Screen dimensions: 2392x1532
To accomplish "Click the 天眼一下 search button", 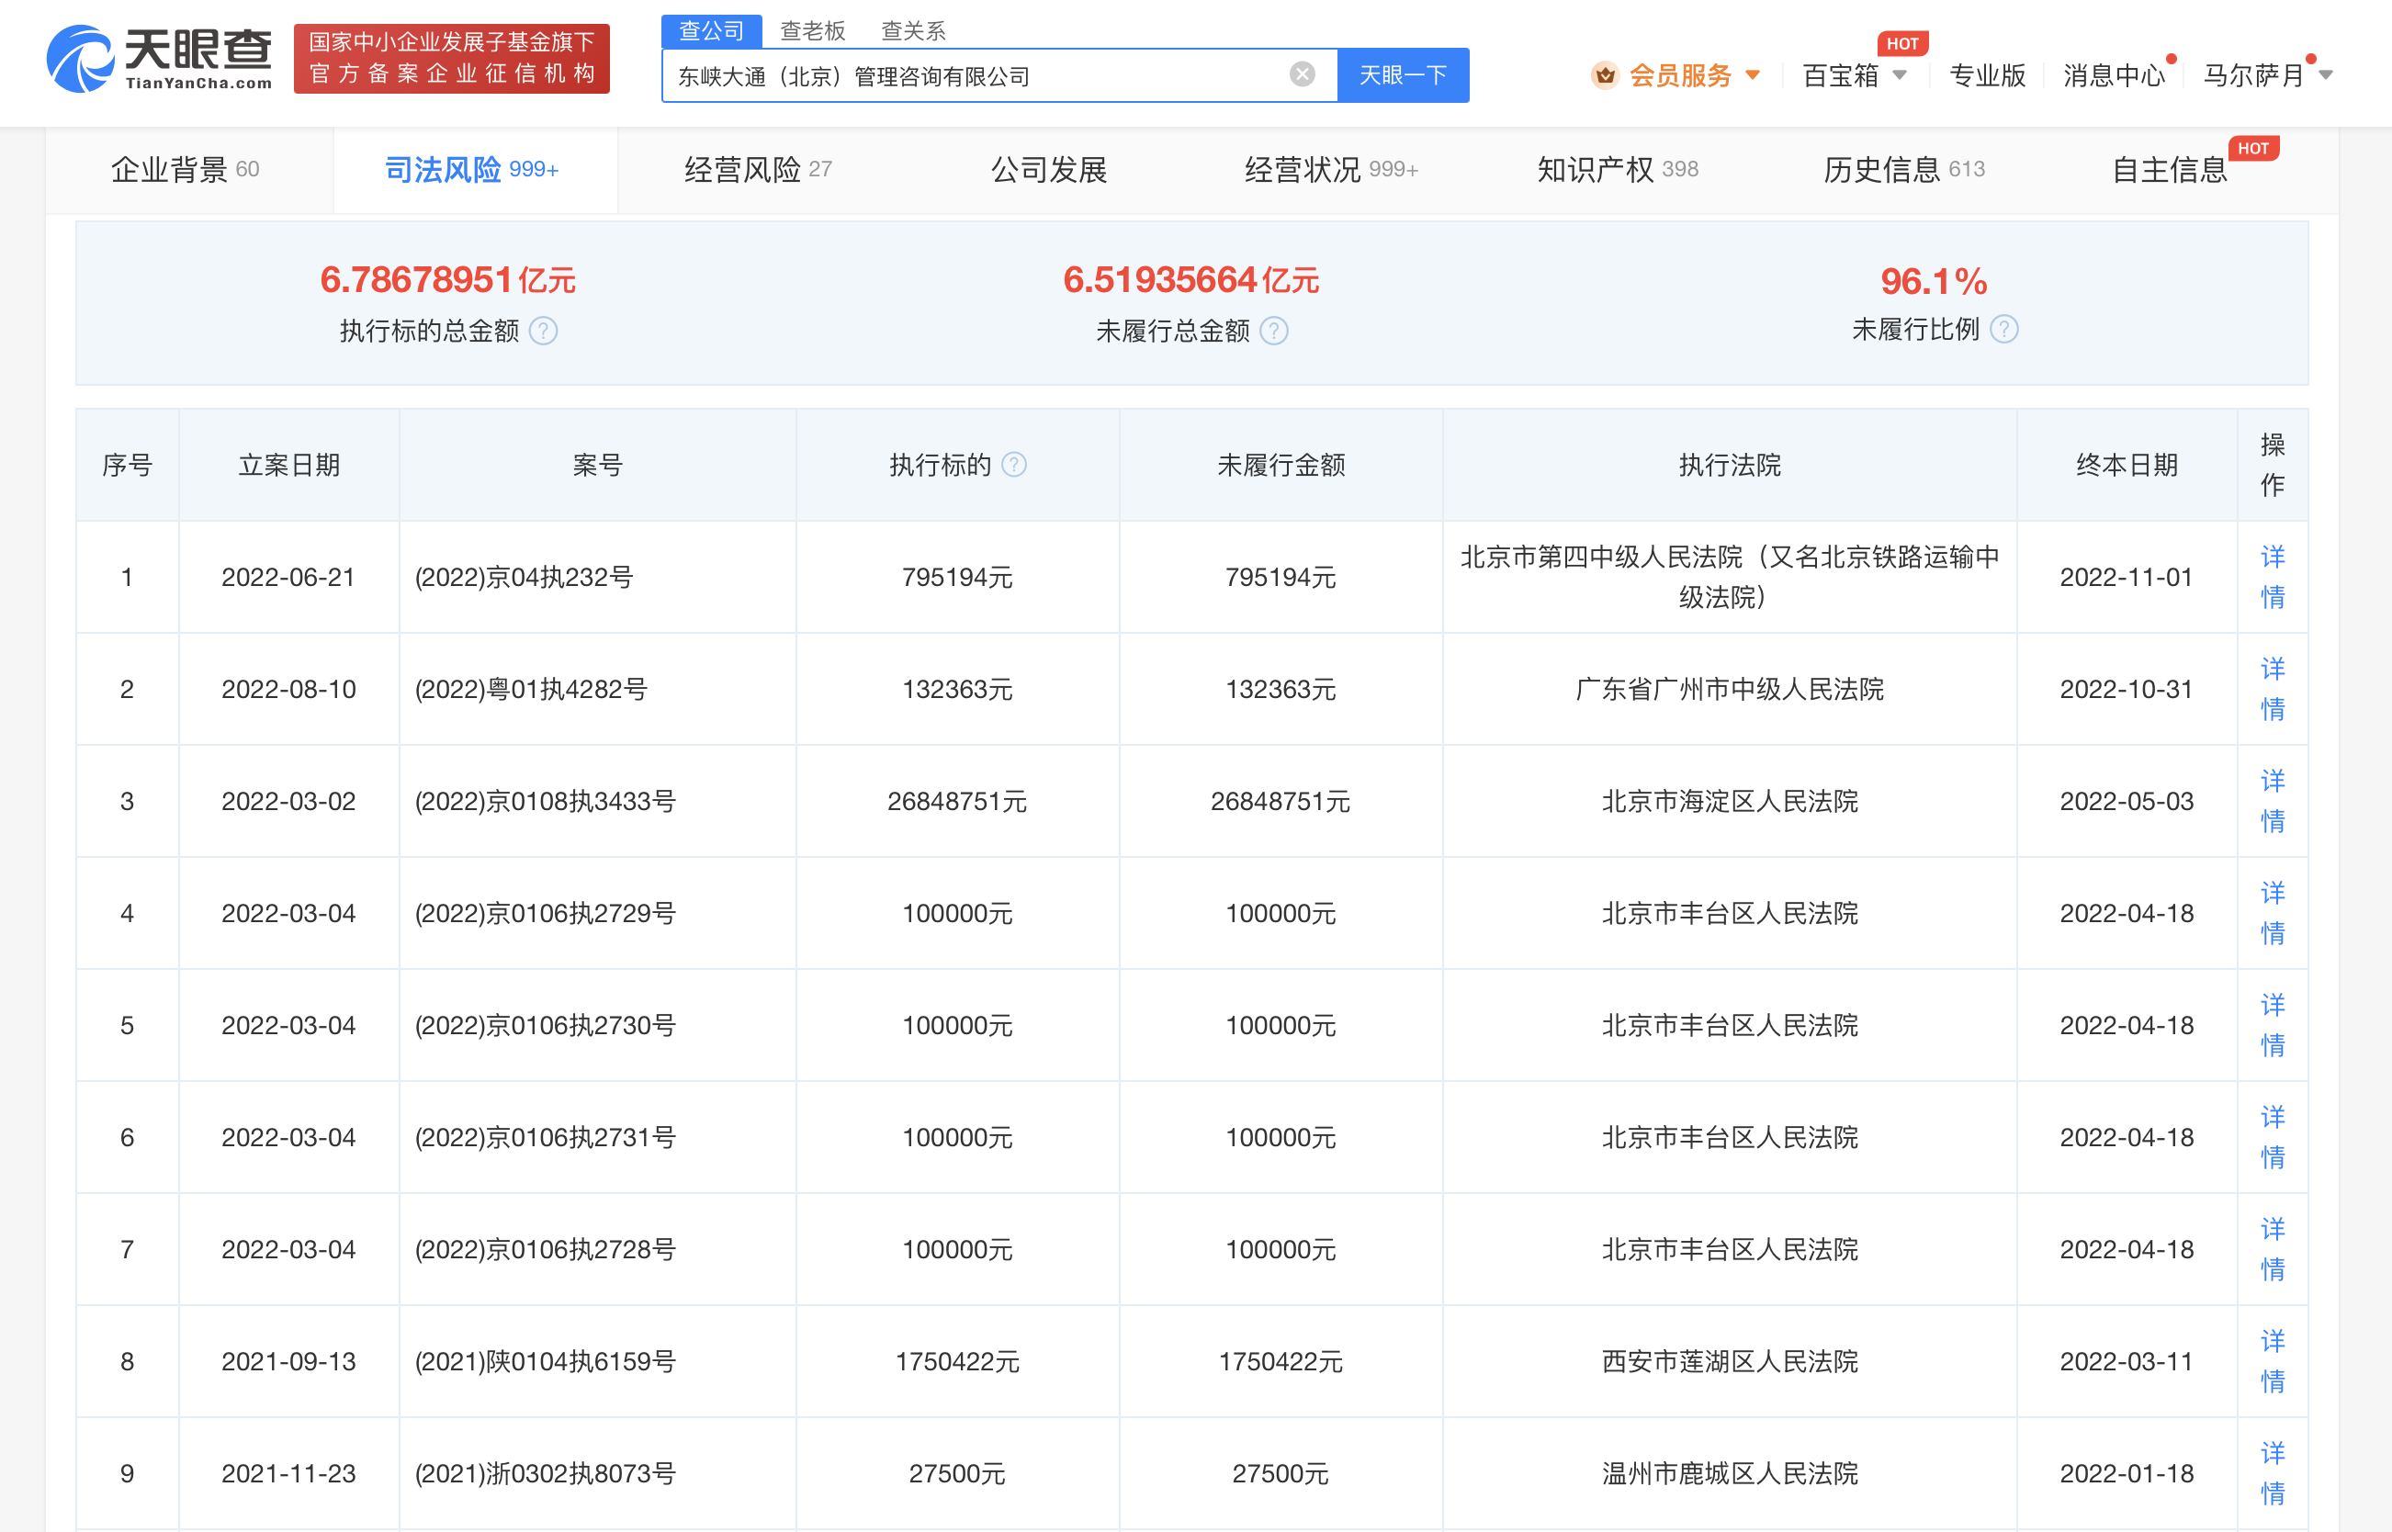I will (1402, 73).
